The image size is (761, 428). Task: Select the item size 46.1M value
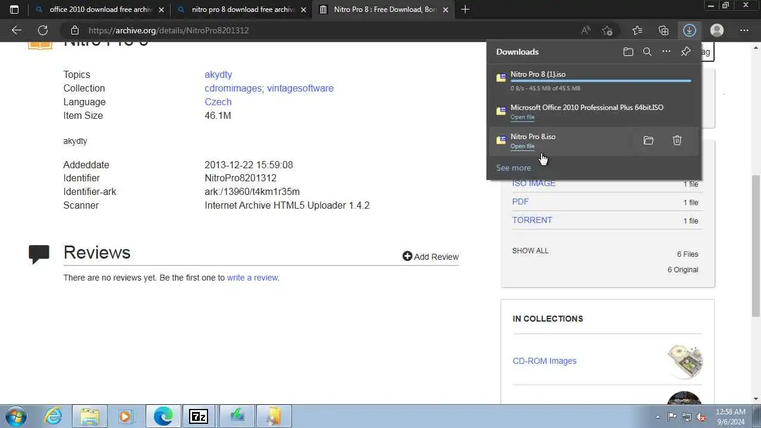tap(218, 115)
